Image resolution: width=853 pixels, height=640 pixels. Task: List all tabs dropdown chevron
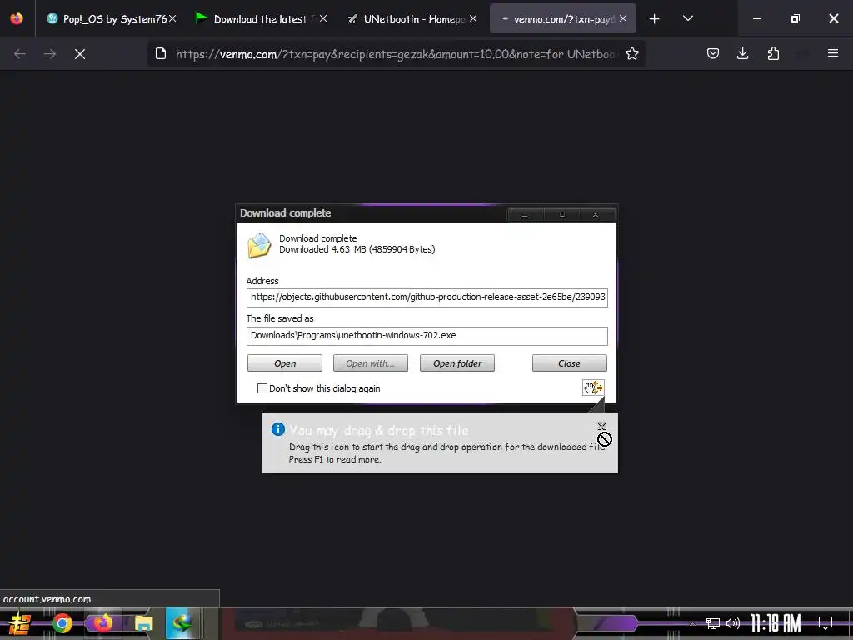687,18
